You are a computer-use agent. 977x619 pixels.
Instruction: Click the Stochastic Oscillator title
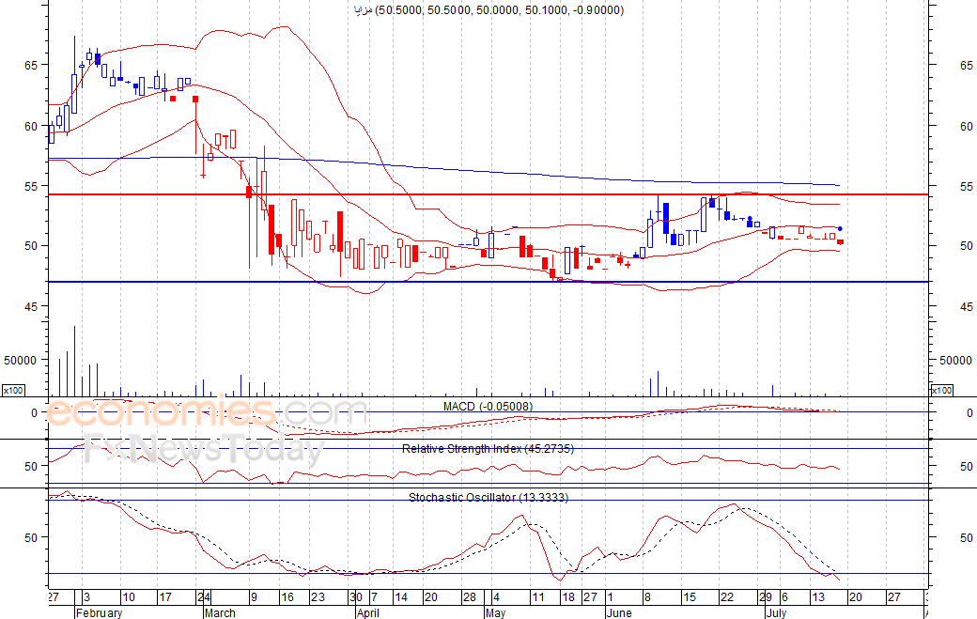pos(488,498)
